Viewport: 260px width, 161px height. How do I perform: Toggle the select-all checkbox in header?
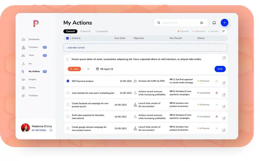click(67, 38)
